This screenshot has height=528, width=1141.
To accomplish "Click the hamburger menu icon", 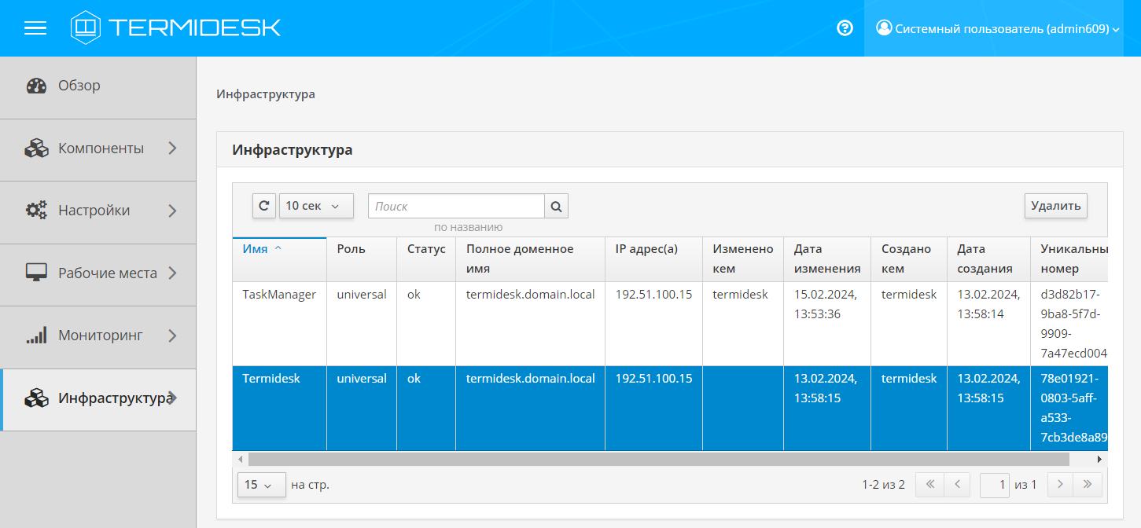I will click(x=35, y=28).
